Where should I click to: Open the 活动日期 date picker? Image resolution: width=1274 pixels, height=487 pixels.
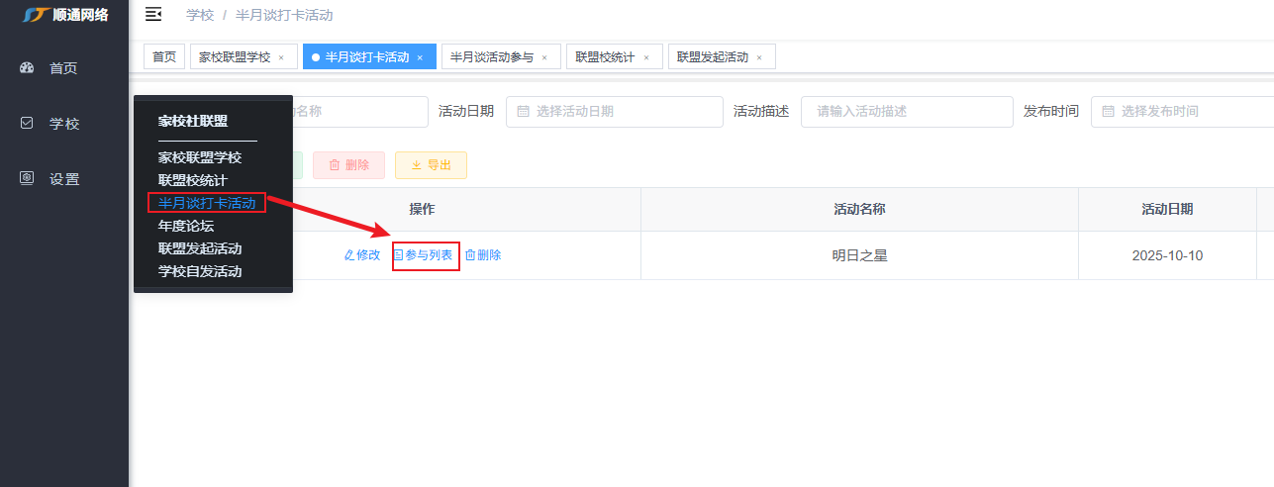pos(614,112)
